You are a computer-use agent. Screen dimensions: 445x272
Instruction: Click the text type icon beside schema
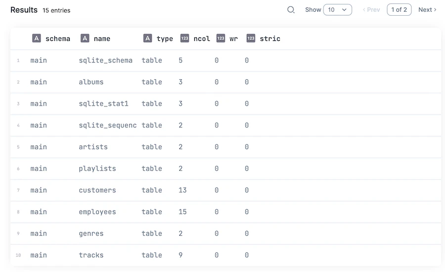point(36,38)
